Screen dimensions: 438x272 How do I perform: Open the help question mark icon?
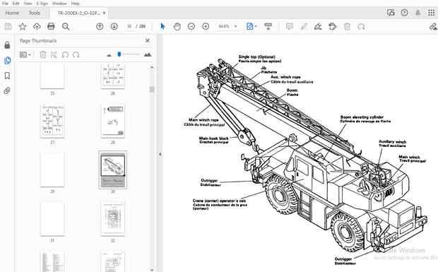pos(404,13)
